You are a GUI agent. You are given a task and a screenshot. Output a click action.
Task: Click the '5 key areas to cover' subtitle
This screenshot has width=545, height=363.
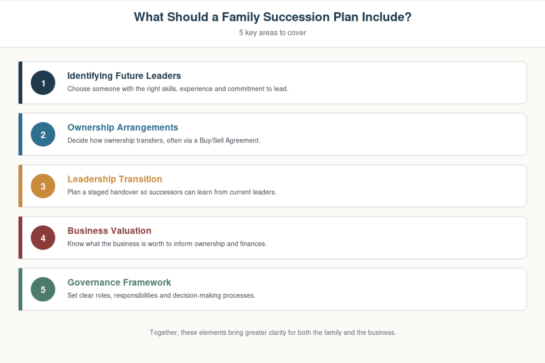[272, 33]
